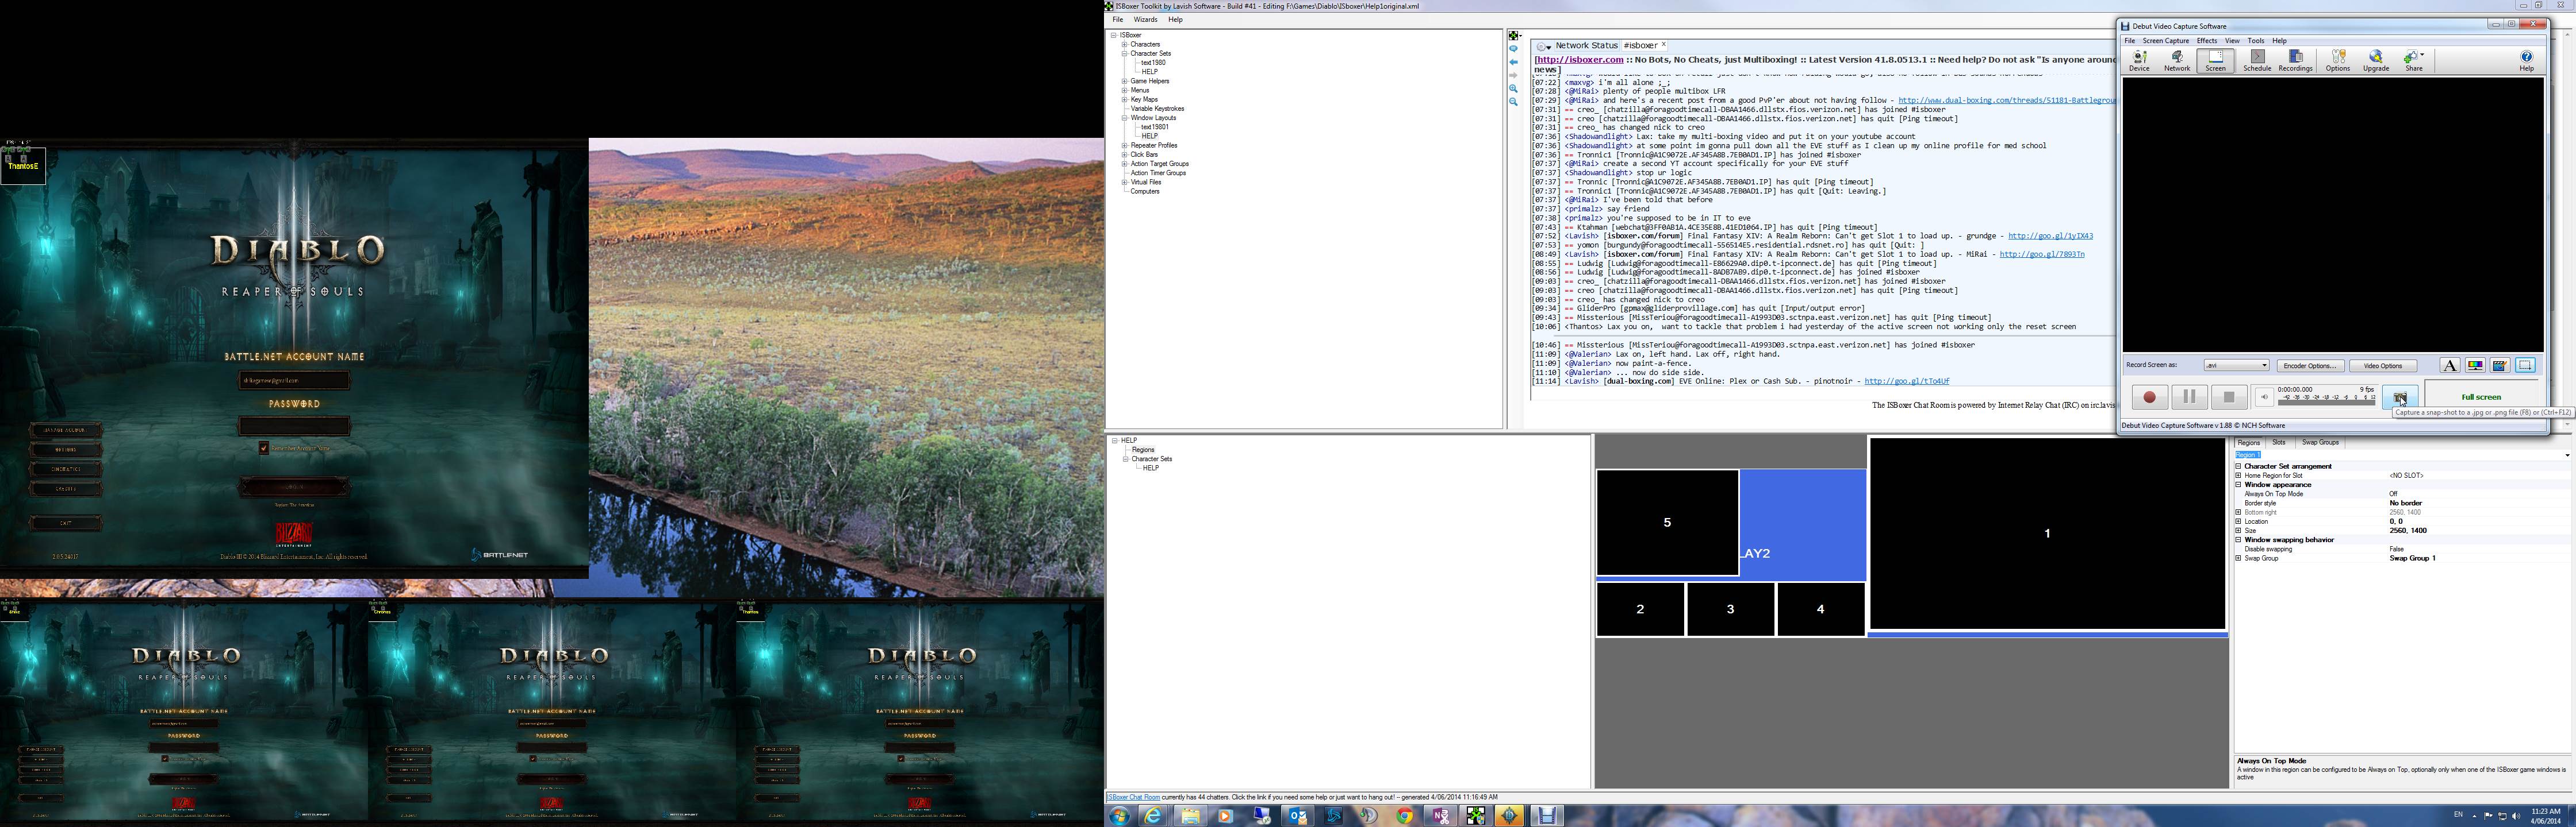This screenshot has width=2576, height=827.
Task: Click the Windows Start button
Action: pos(1119,816)
